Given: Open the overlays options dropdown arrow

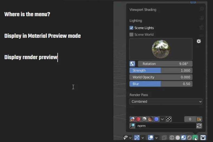Looking at the screenshot, I should [x=156, y=138].
